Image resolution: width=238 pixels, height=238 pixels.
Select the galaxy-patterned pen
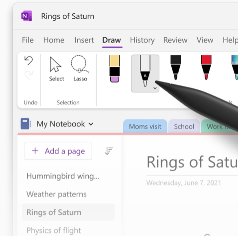(x=235, y=68)
